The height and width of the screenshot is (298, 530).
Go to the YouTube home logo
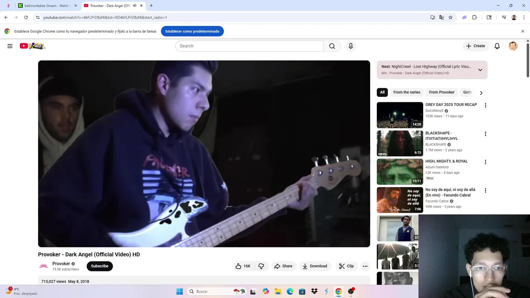coord(32,46)
